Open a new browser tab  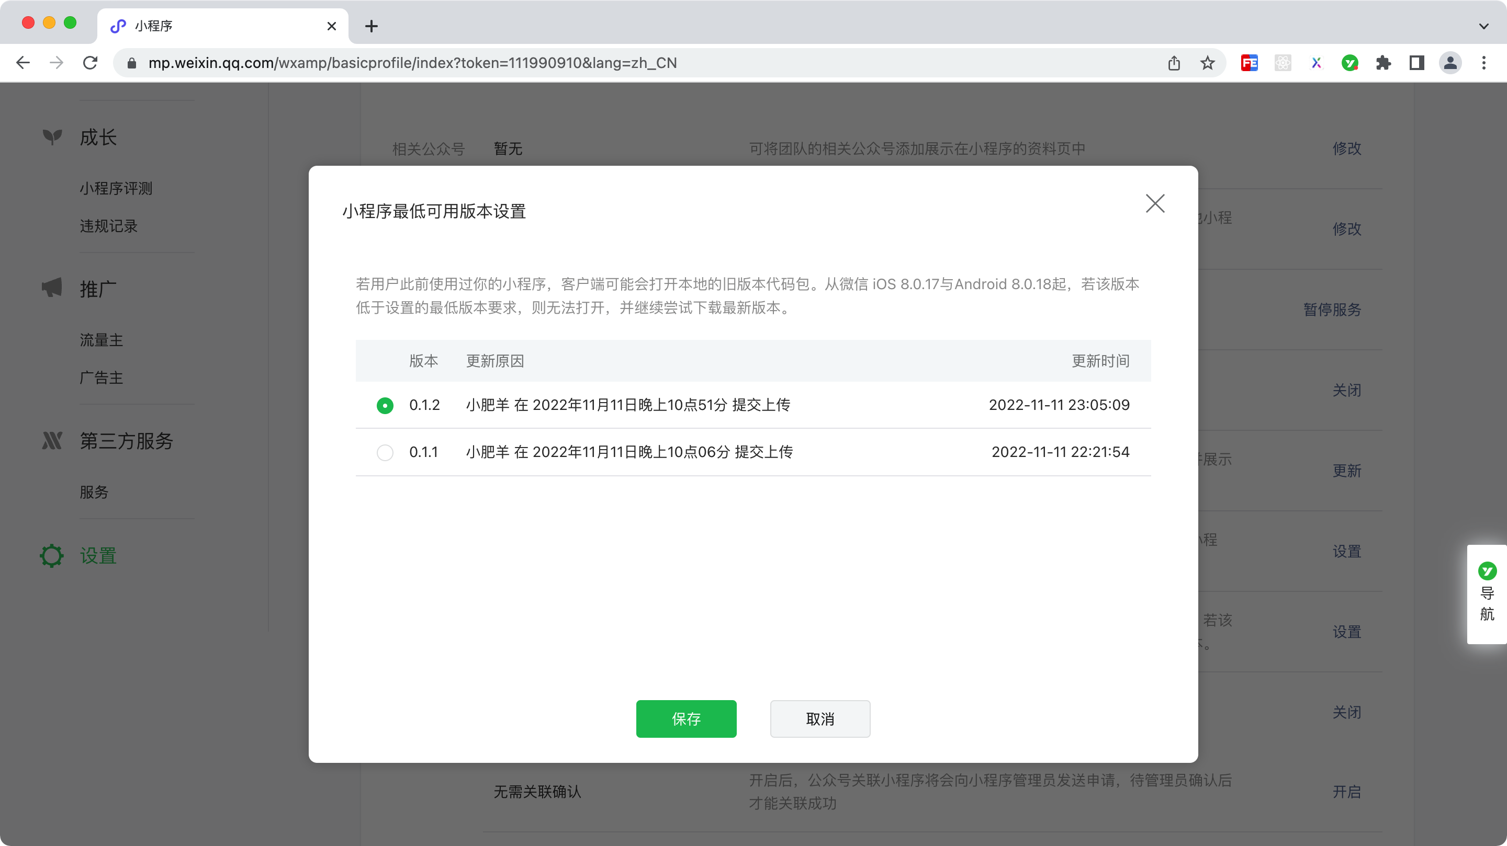point(371,26)
